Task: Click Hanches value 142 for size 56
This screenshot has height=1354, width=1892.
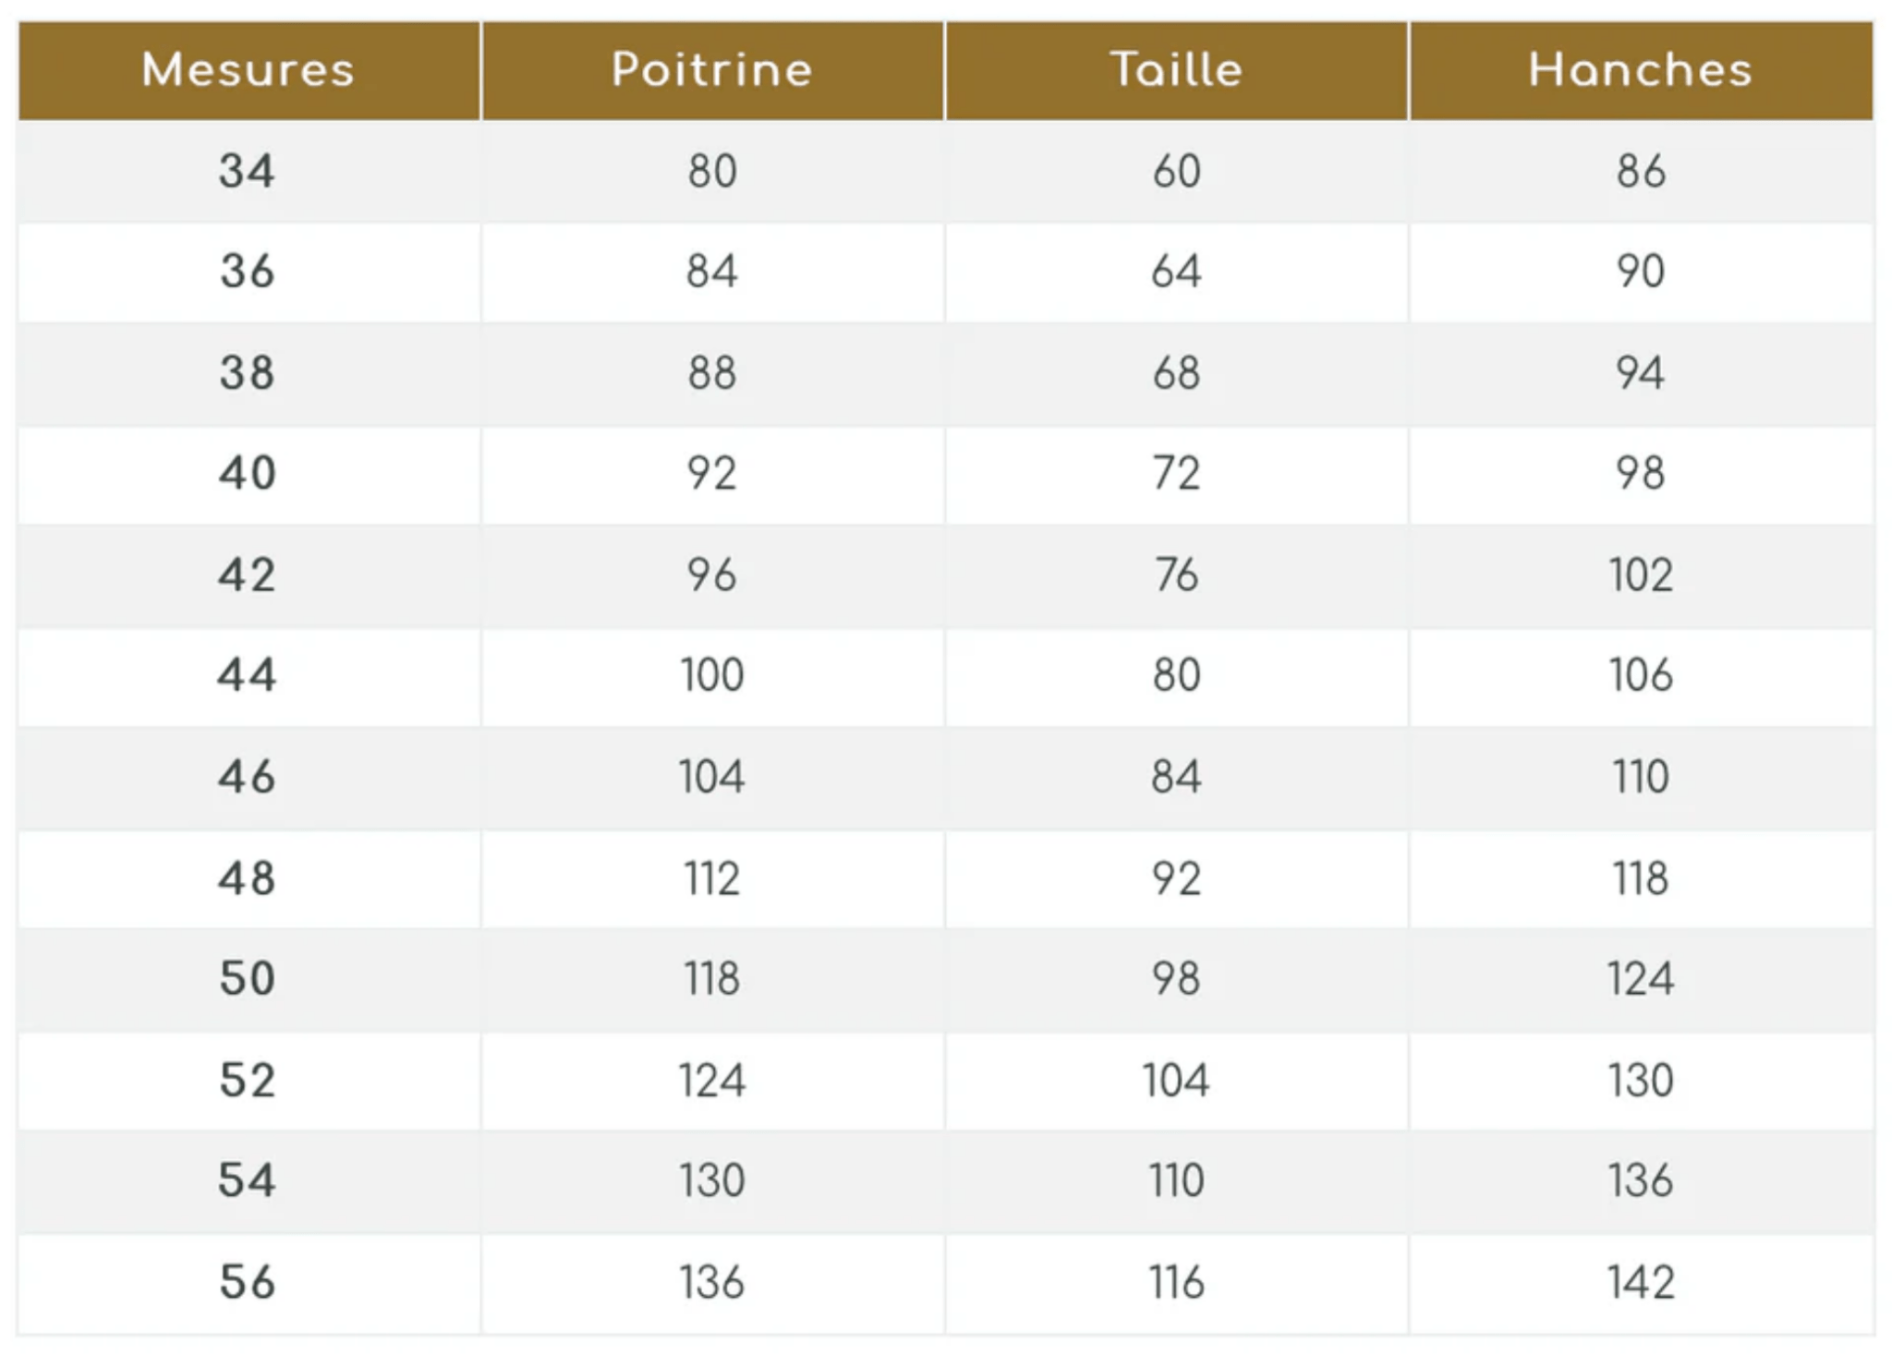Action: [x=1641, y=1282]
